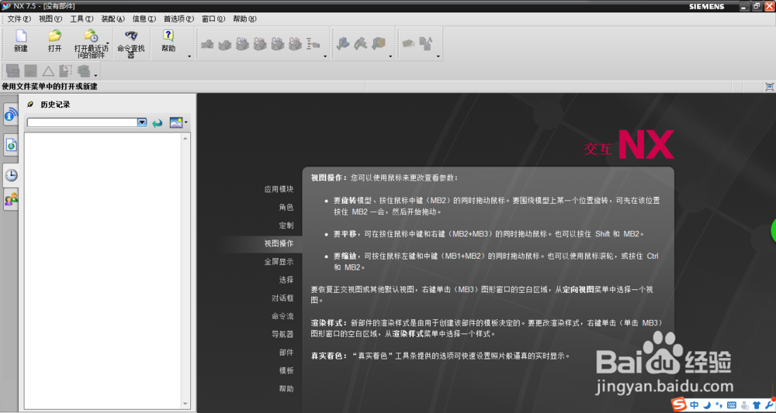Click the yellow cube green-check toolbar icon

click(x=379, y=44)
